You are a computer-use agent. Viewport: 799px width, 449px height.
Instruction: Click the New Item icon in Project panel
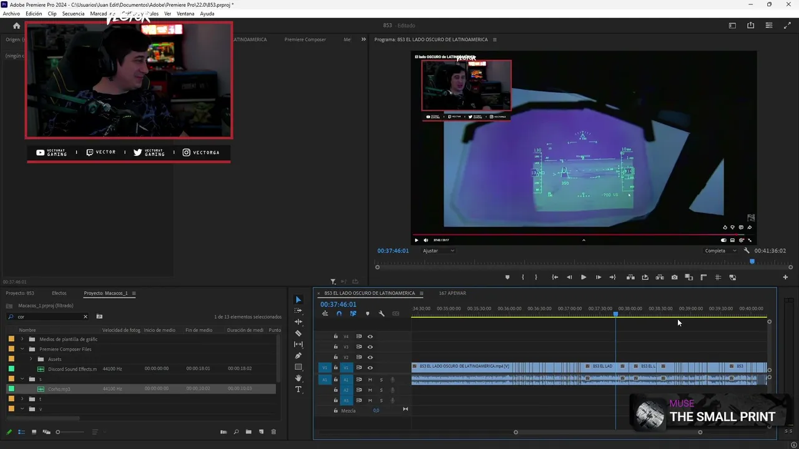pos(262,432)
